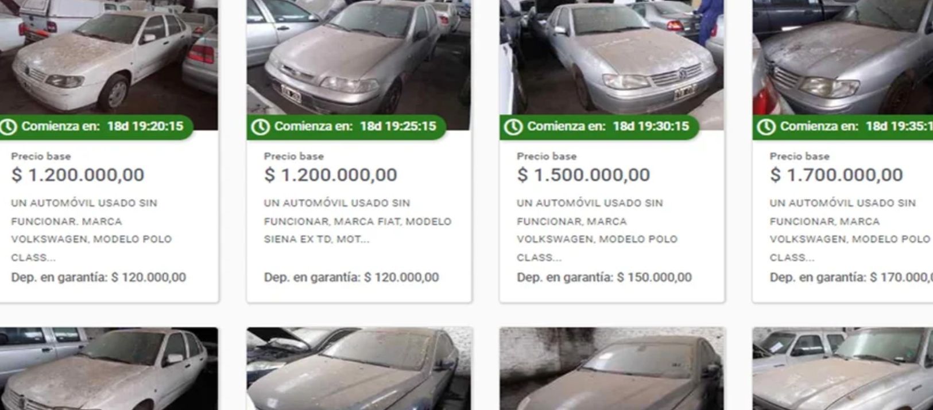Click clock icon on 18d 19:25:15 countdown
Image resolution: width=933 pixels, height=410 pixels.
coord(261,126)
